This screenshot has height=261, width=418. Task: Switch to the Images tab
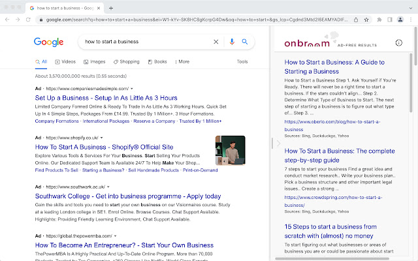(x=94, y=62)
